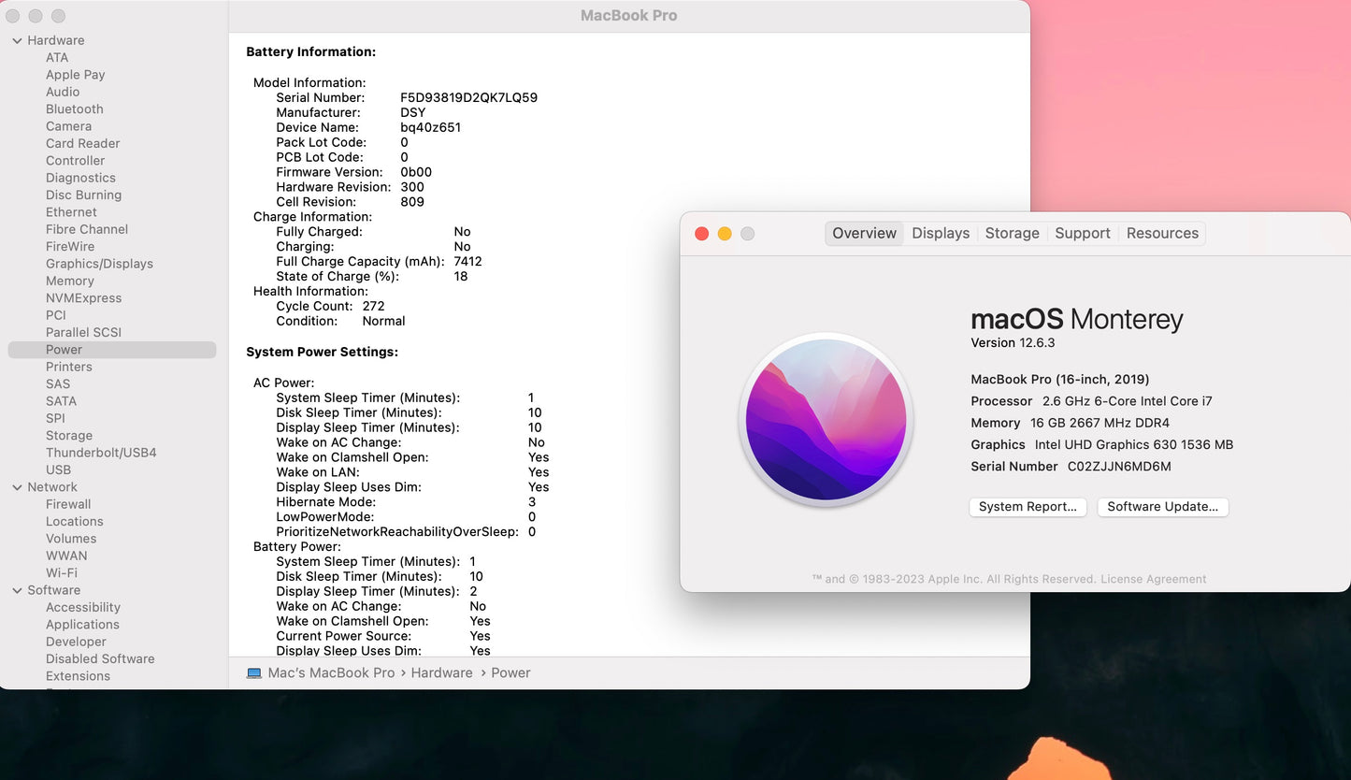Close the About This Mac window
The width and height of the screenshot is (1351, 780).
pos(702,234)
